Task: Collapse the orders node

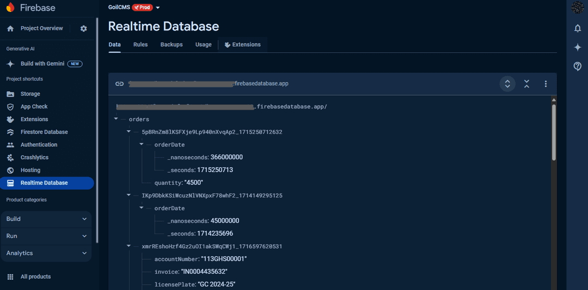Action: (x=116, y=119)
